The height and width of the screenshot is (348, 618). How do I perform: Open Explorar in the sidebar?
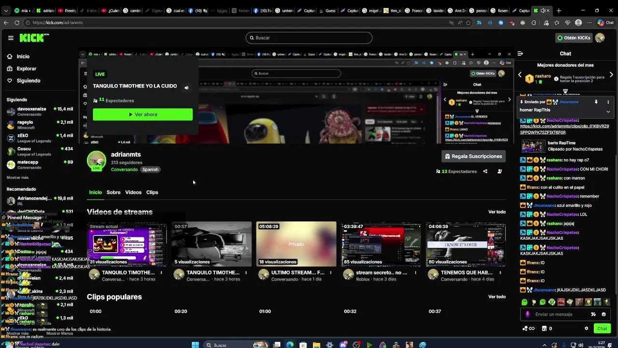pyautogui.click(x=26, y=69)
